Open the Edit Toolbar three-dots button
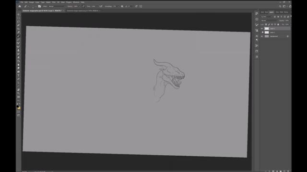The height and width of the screenshot is (172, 307). click(18, 100)
